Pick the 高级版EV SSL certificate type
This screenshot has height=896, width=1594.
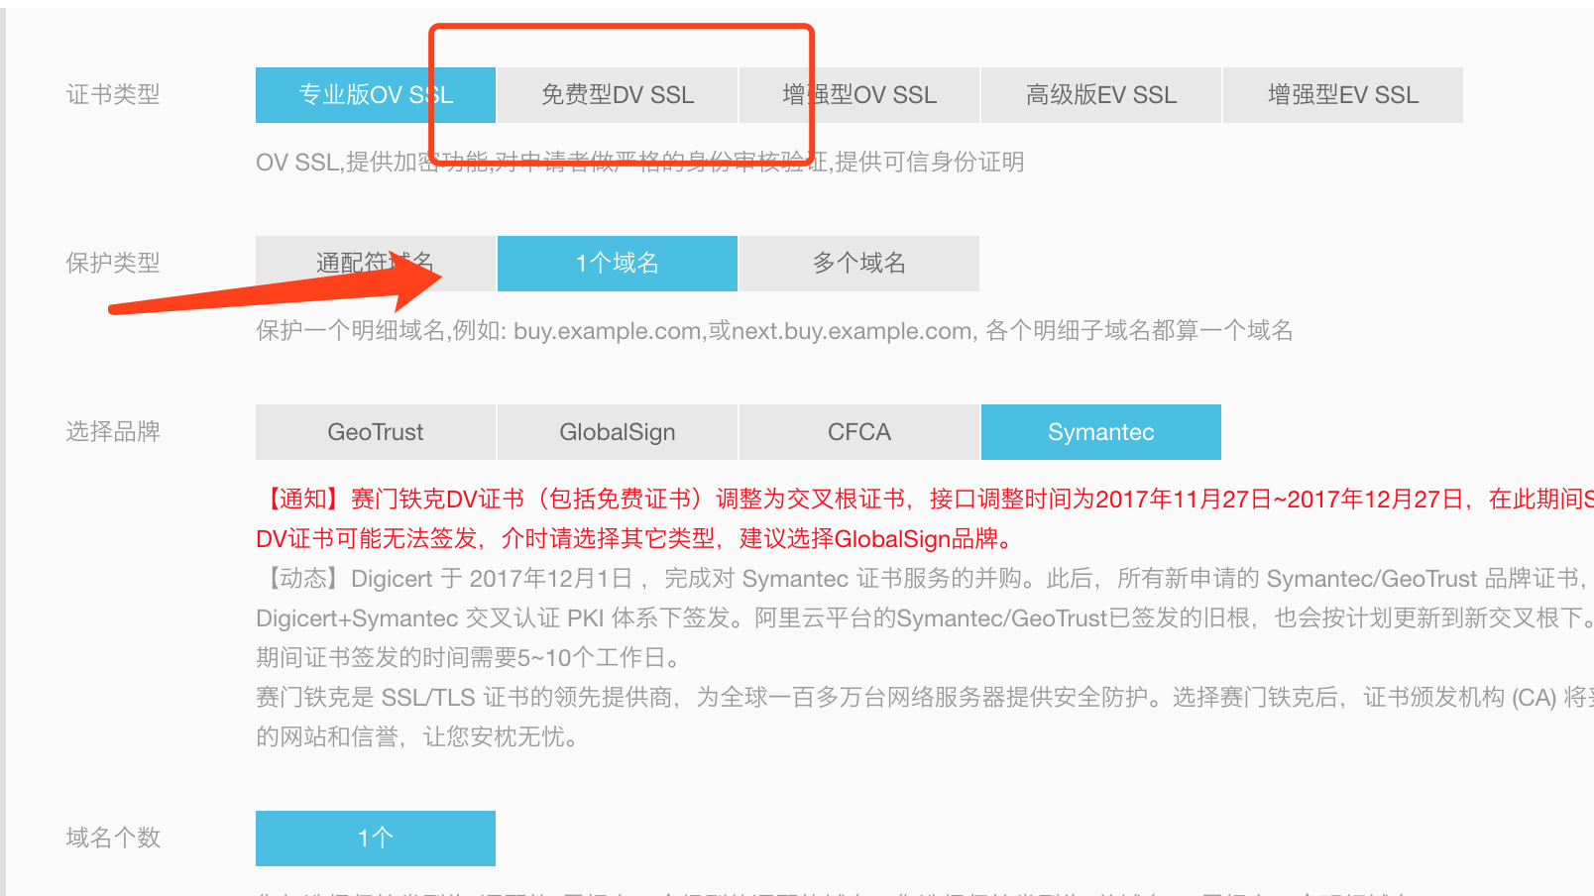(x=1101, y=95)
